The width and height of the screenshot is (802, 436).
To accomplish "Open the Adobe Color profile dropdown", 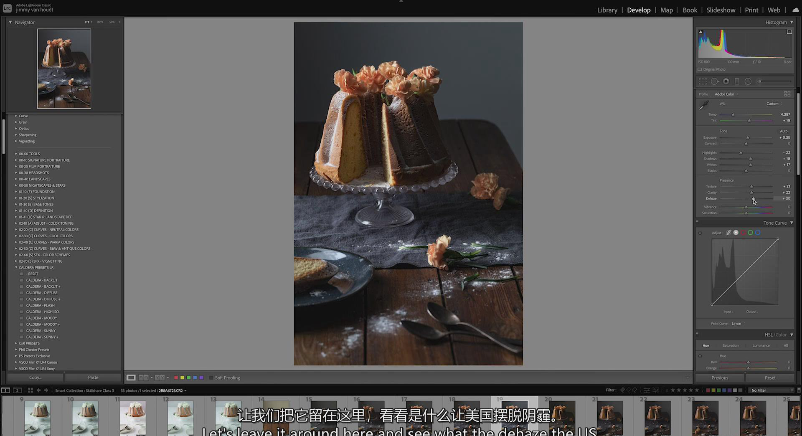I will 726,94.
